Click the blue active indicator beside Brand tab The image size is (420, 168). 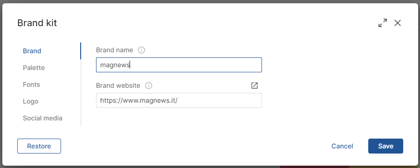pyautogui.click(x=81, y=51)
